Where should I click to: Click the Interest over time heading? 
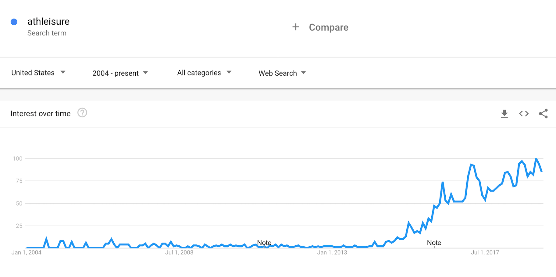(x=41, y=113)
